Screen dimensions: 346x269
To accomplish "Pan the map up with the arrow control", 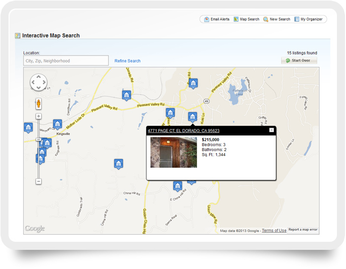I will 39,77.
